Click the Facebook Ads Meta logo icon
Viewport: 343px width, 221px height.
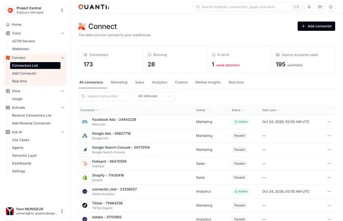85,122
